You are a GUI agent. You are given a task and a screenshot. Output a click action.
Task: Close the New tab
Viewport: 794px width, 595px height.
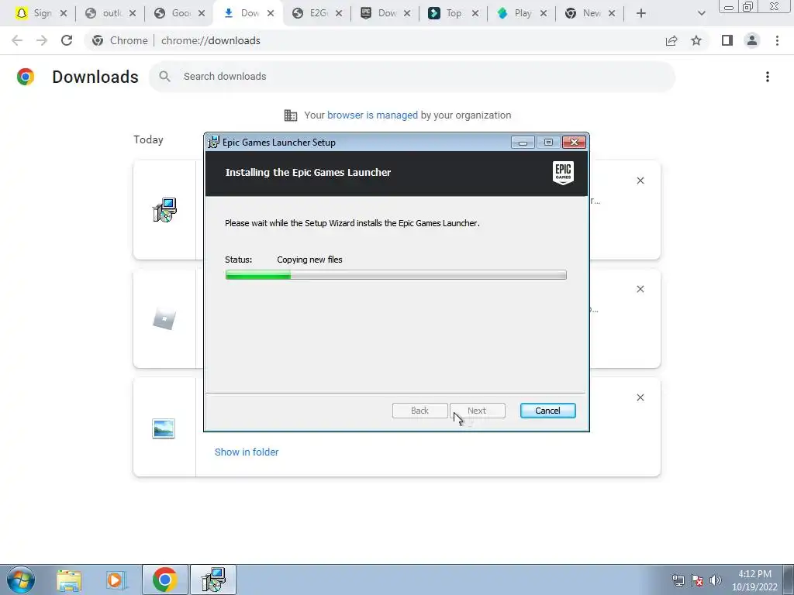pos(612,14)
